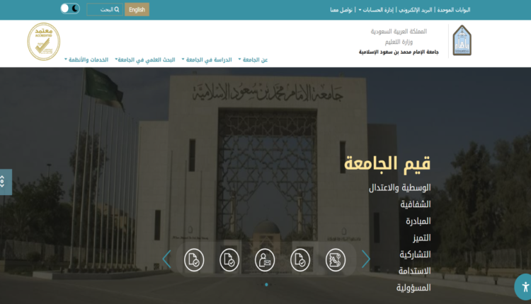The image size is (531, 304).
Task: Click the الاستدامة value text
Action: coord(414,271)
